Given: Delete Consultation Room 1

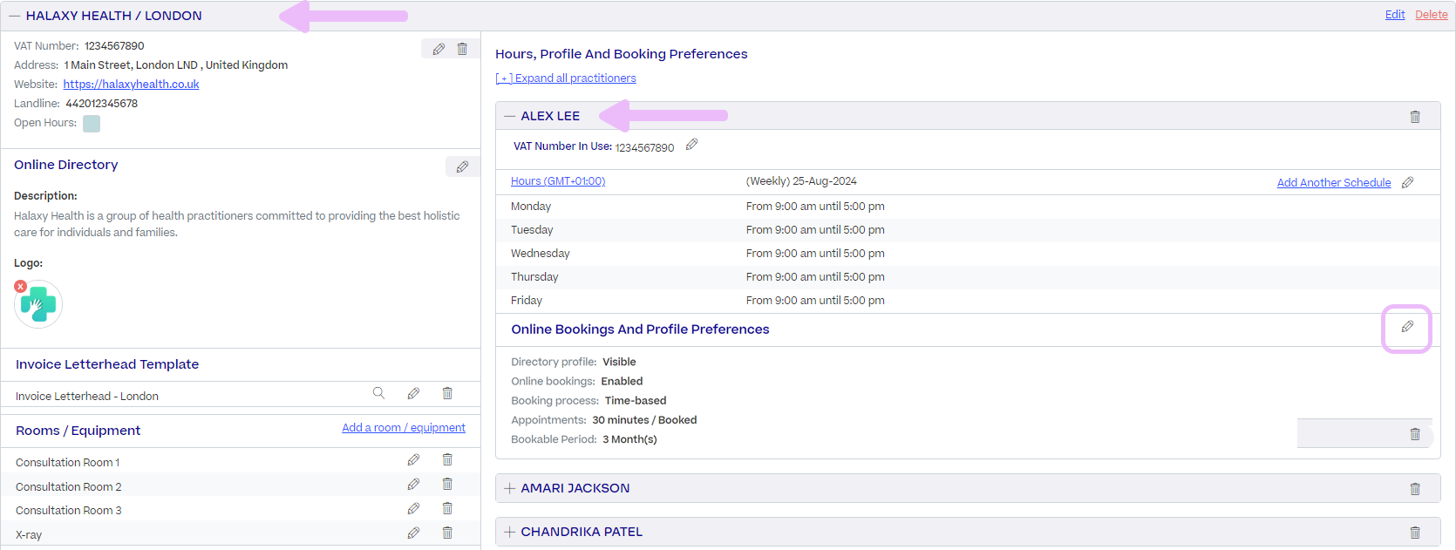Looking at the screenshot, I should pyautogui.click(x=447, y=459).
